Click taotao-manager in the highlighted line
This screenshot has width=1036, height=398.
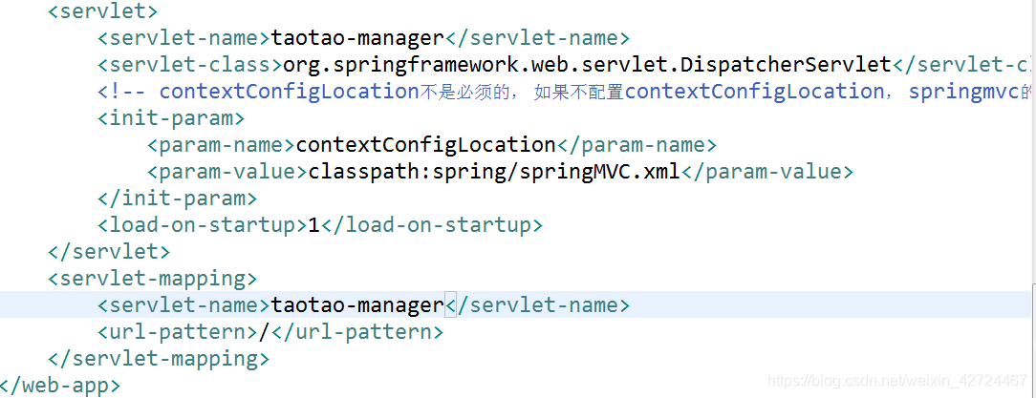point(357,304)
